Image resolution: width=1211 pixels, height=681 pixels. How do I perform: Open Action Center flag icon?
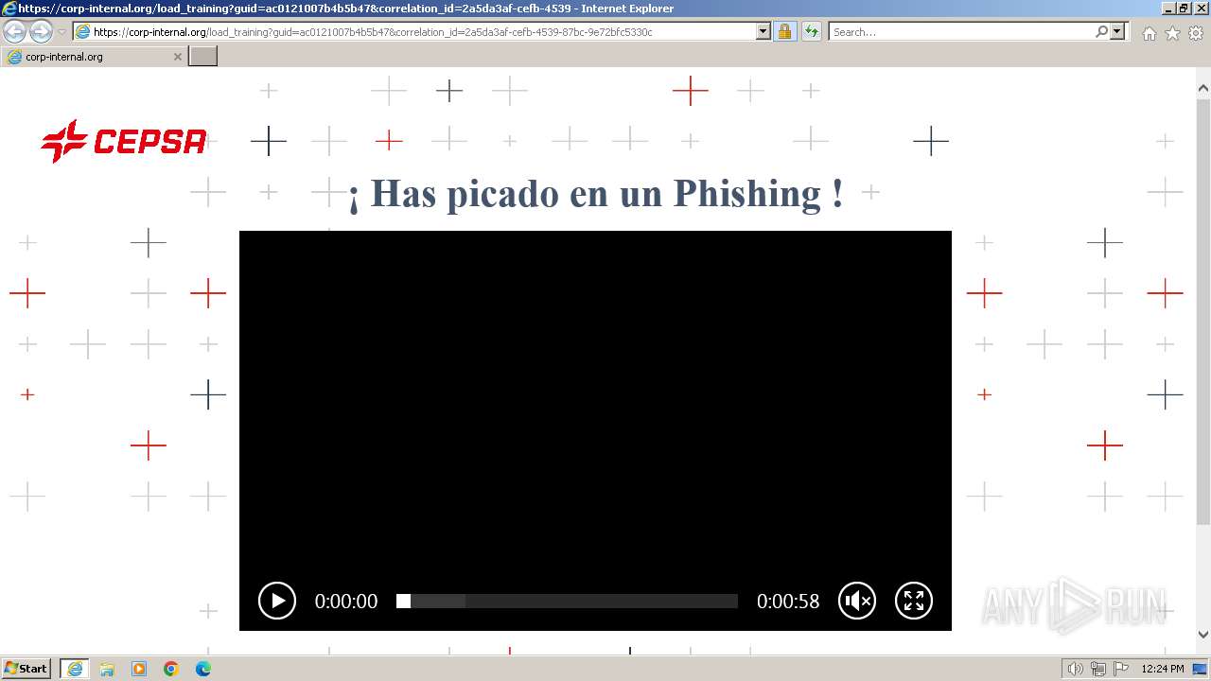[1121, 669]
